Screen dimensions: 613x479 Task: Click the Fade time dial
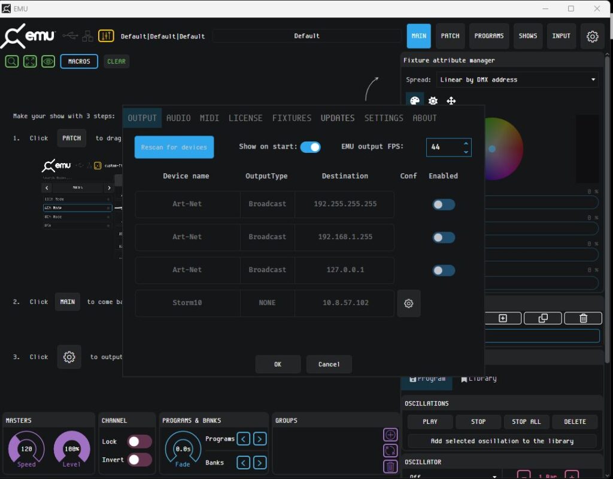point(183,449)
